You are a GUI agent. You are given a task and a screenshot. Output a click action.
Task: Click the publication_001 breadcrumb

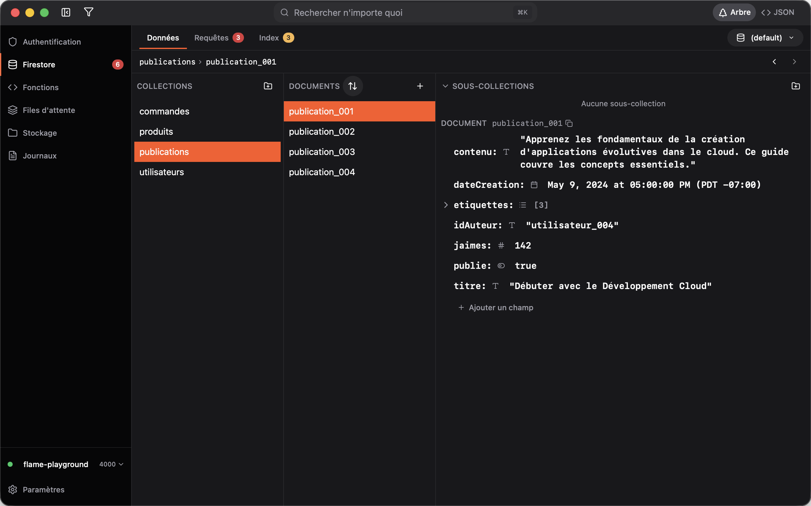pos(241,62)
